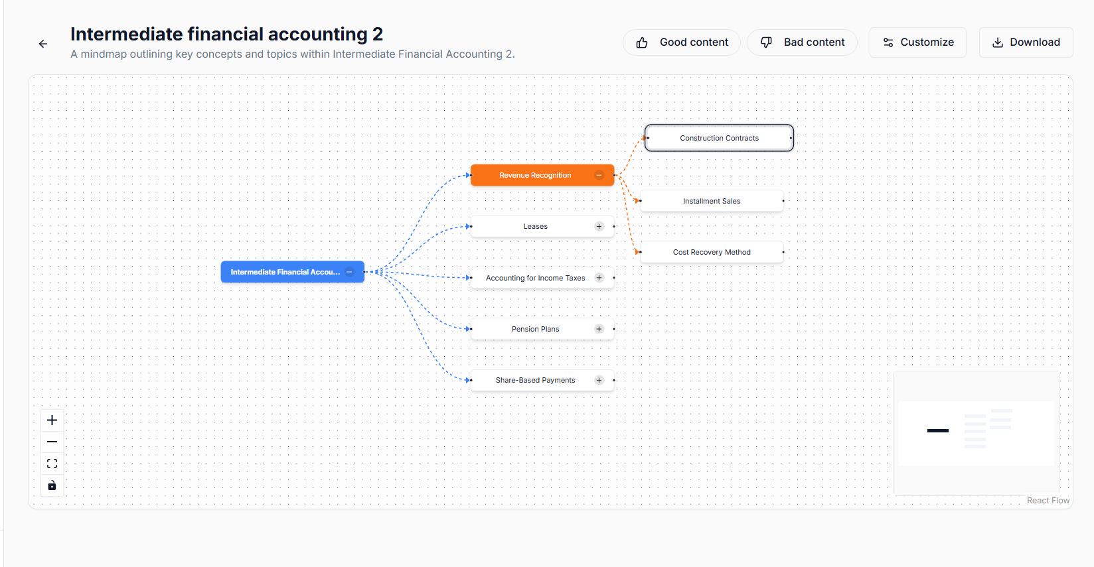Click the thumbs up Good content button

click(681, 42)
